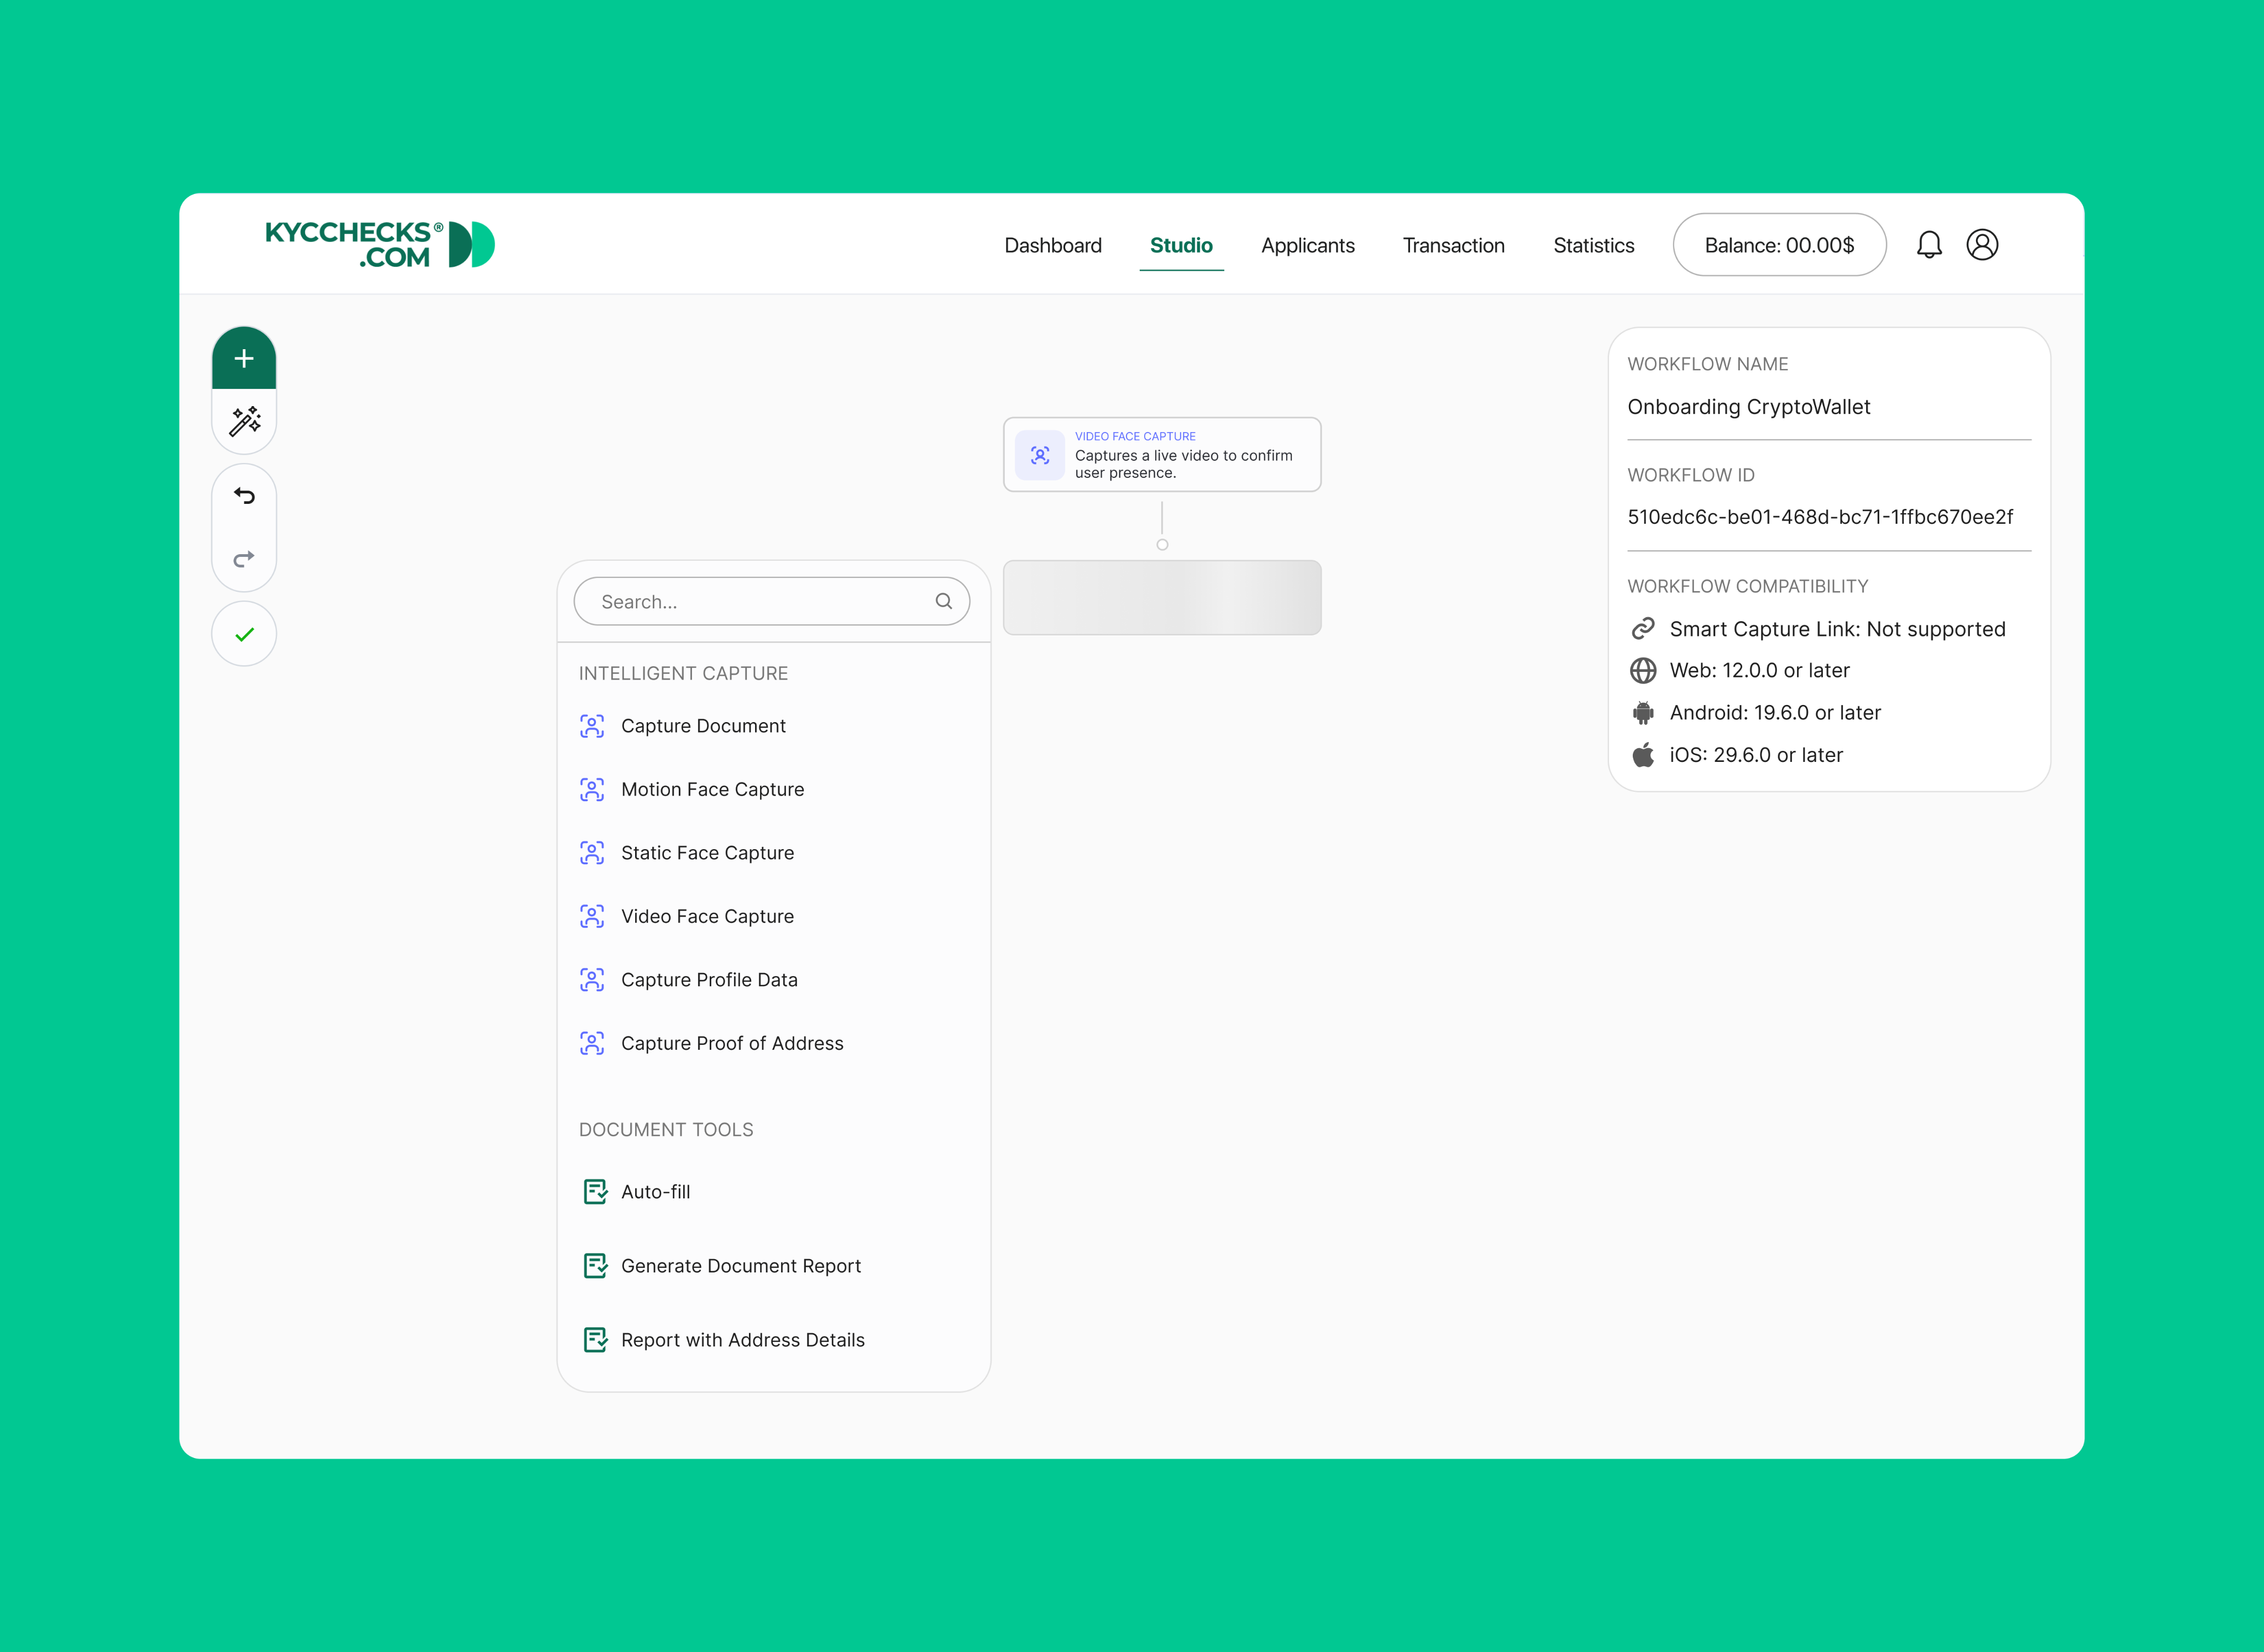The height and width of the screenshot is (1652, 2264).
Task: Select Generate Document Report
Action: coord(740,1266)
